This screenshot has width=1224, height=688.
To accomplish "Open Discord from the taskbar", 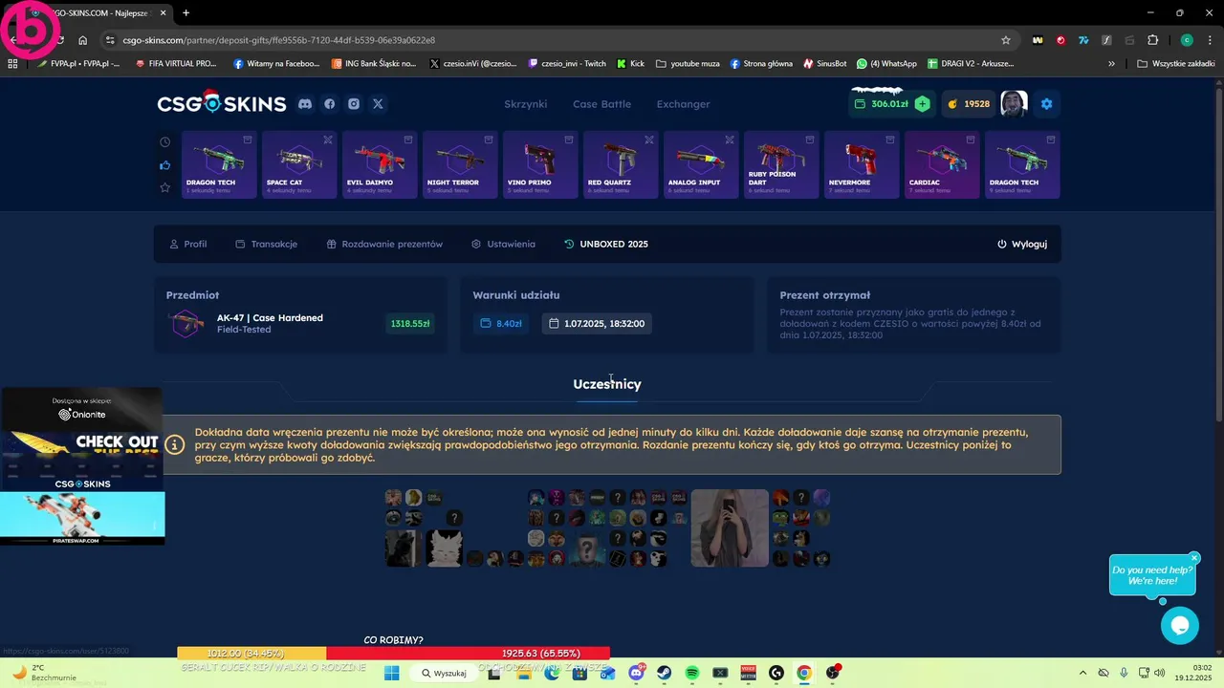I will coord(637,673).
